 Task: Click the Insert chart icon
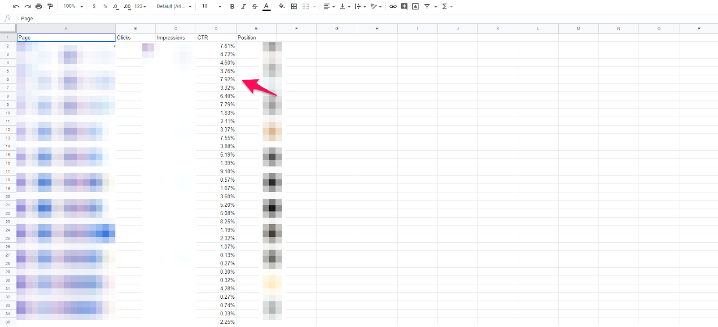coord(416,6)
